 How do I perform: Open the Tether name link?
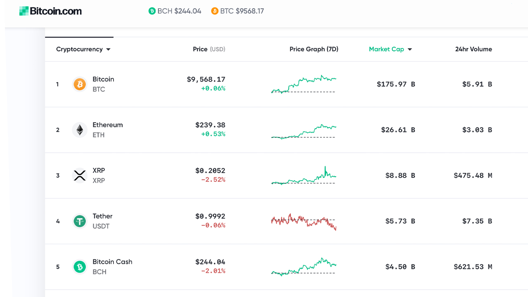pos(102,216)
